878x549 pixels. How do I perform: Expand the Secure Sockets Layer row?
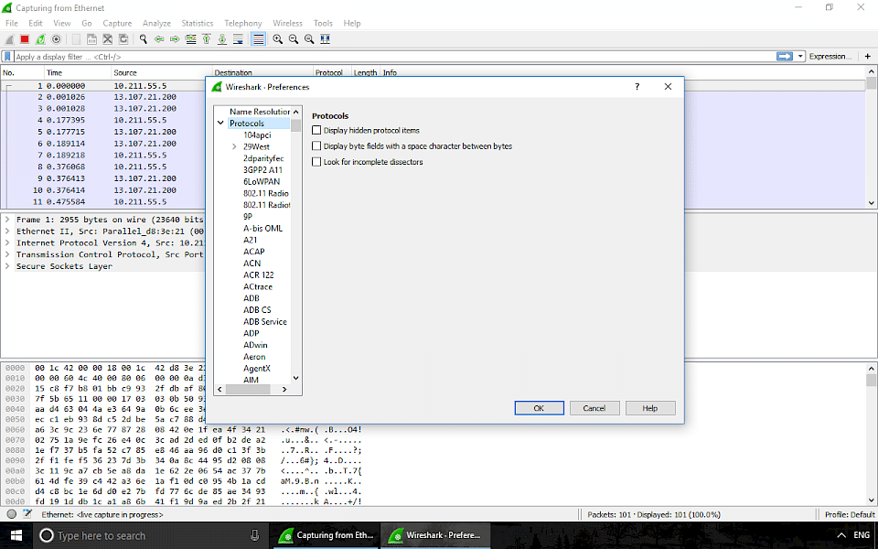pos(7,266)
